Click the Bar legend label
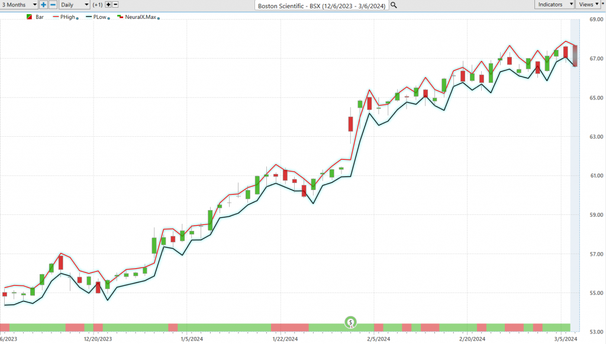 pyautogui.click(x=40, y=17)
